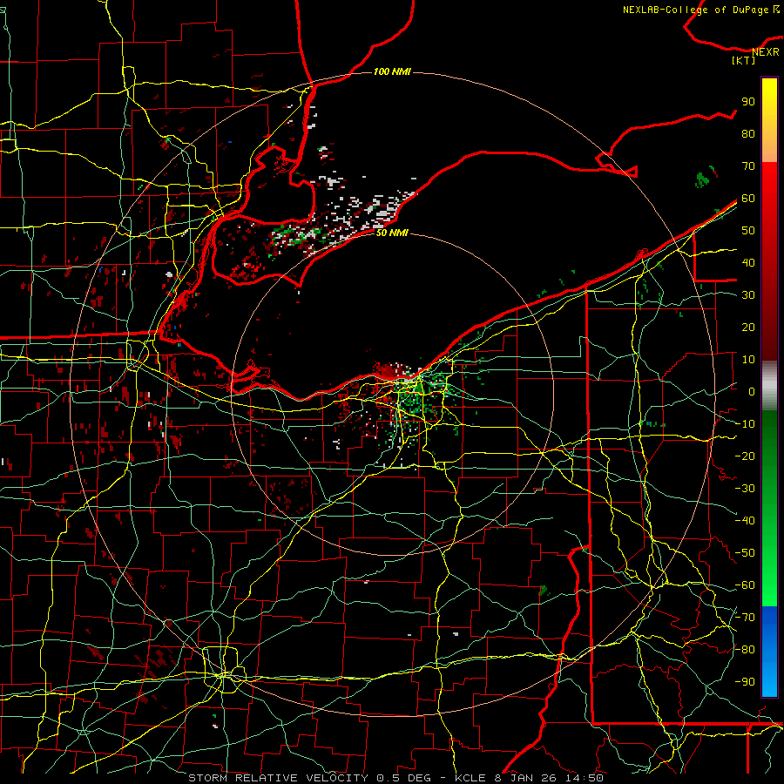Click the 50 NMI range ring label

click(x=392, y=233)
